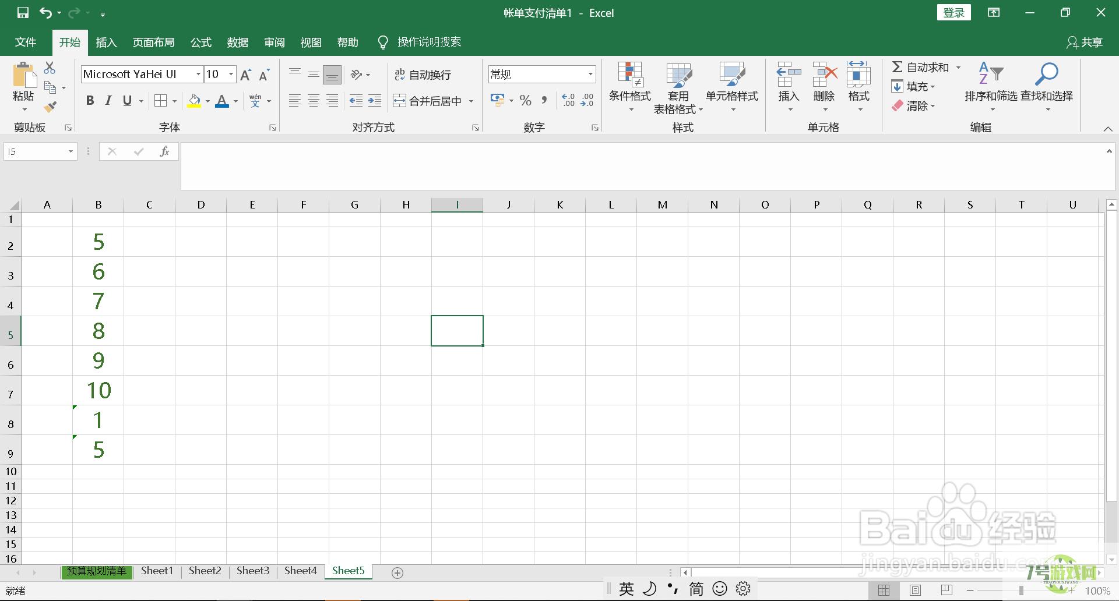
Task: Center text horizontally
Action: point(314,101)
